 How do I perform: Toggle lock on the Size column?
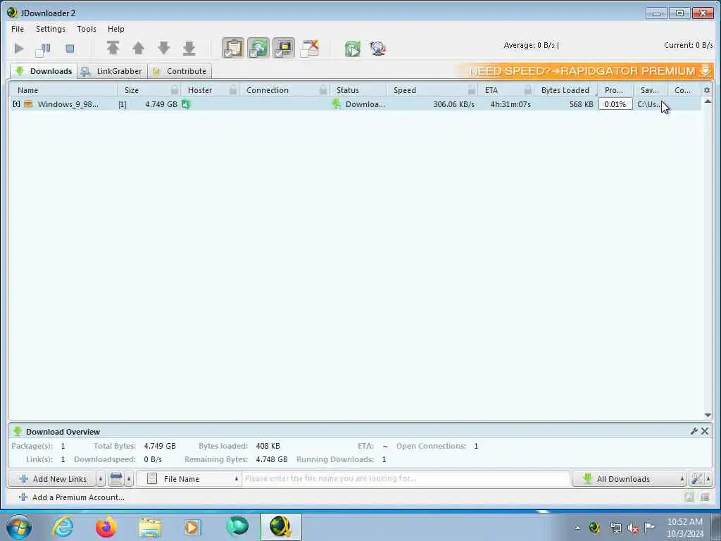click(175, 90)
